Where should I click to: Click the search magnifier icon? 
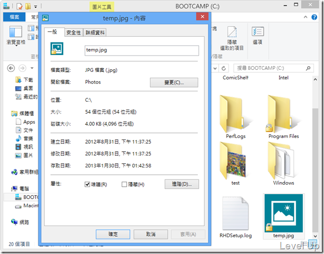click(x=308, y=68)
